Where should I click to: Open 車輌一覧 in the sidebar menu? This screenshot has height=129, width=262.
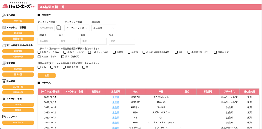tap(18, 21)
